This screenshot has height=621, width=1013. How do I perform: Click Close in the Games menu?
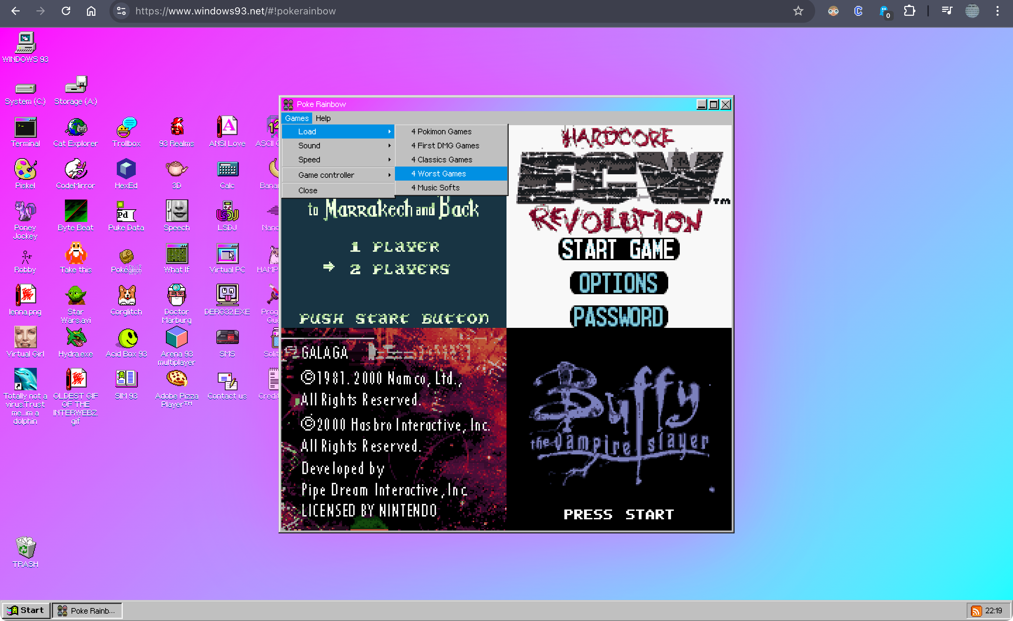pos(308,190)
